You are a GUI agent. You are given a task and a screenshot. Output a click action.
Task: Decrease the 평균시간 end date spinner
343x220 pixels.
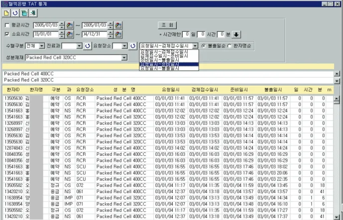pos(111,27)
